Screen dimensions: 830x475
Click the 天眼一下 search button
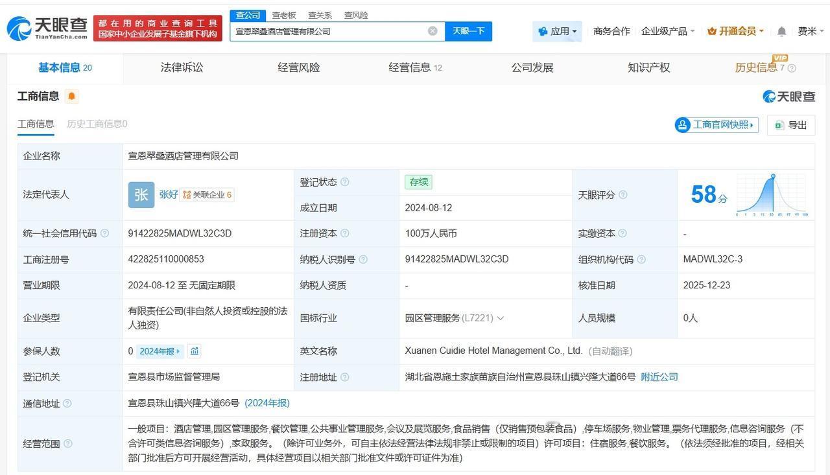click(x=468, y=31)
